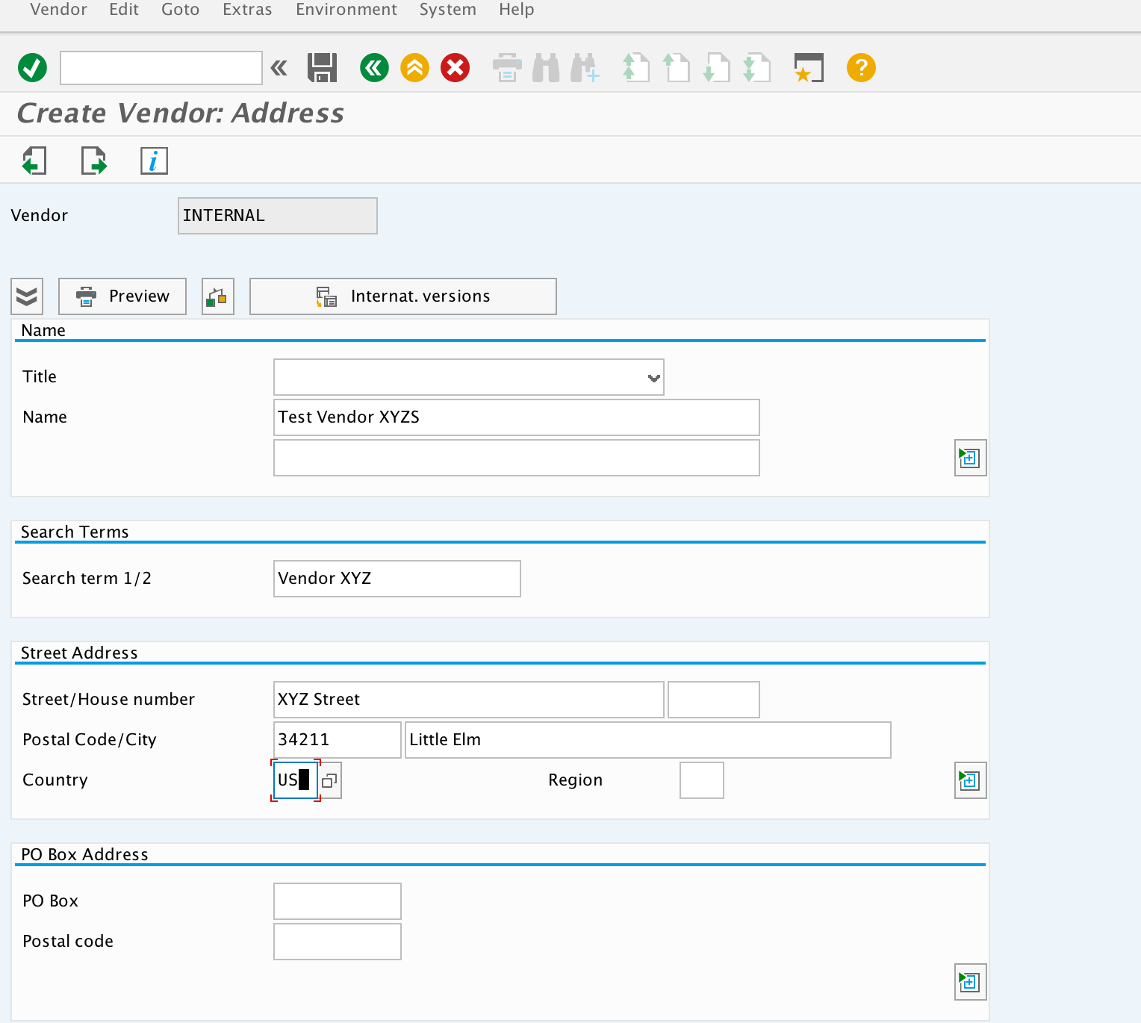Expand more fields in PO Box Address section
Image resolution: width=1141 pixels, height=1023 pixels.
pos(970,982)
